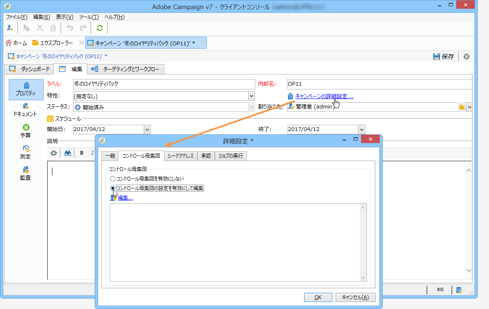Screen dimensions: 489x309
Task: Click the paste clipboard toolbar icon
Action: pos(53,28)
